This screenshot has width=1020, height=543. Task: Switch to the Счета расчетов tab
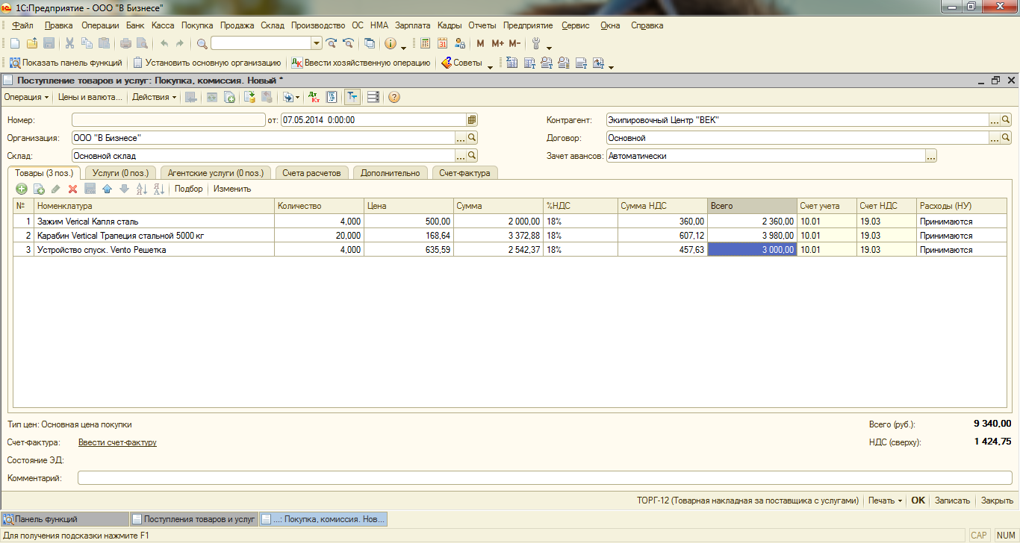coord(312,172)
